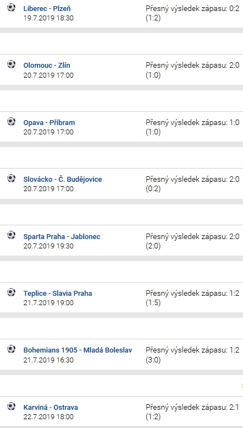
Task: Select exact result text for Sparta Praha match
Action: coord(192,241)
